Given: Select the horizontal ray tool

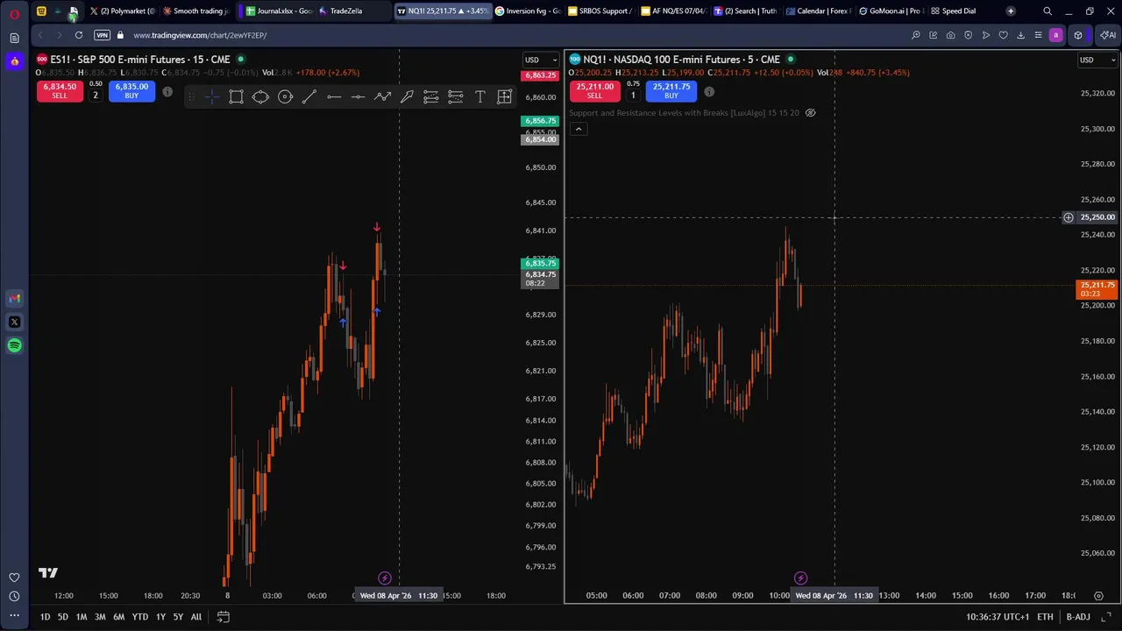Looking at the screenshot, I should coord(358,96).
